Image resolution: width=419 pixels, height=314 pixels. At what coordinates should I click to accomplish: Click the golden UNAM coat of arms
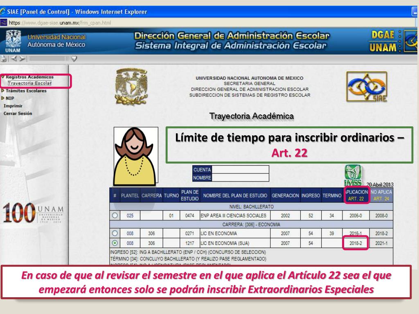131,87
